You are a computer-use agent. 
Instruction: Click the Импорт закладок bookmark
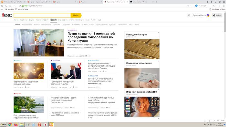(22, 9)
